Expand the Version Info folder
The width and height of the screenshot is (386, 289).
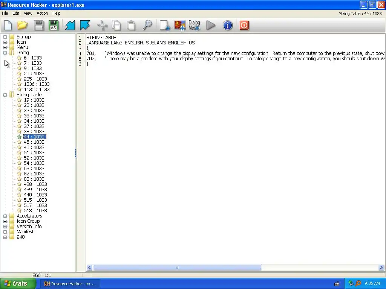click(5, 227)
